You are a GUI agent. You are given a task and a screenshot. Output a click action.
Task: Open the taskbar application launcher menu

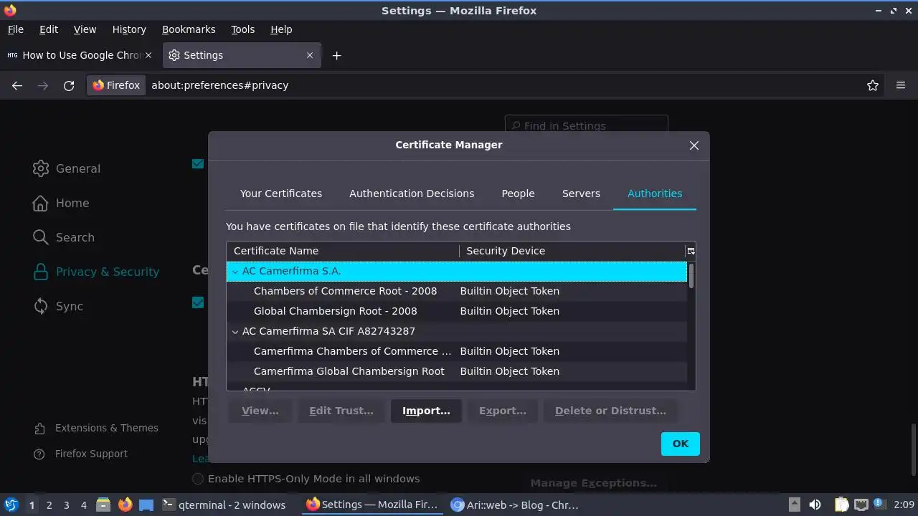click(x=11, y=505)
